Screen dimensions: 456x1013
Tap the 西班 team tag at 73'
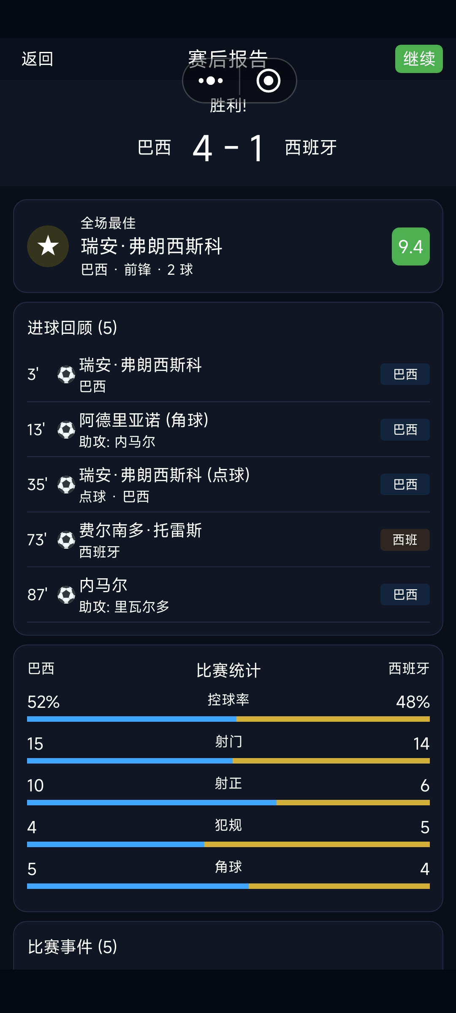tap(405, 540)
